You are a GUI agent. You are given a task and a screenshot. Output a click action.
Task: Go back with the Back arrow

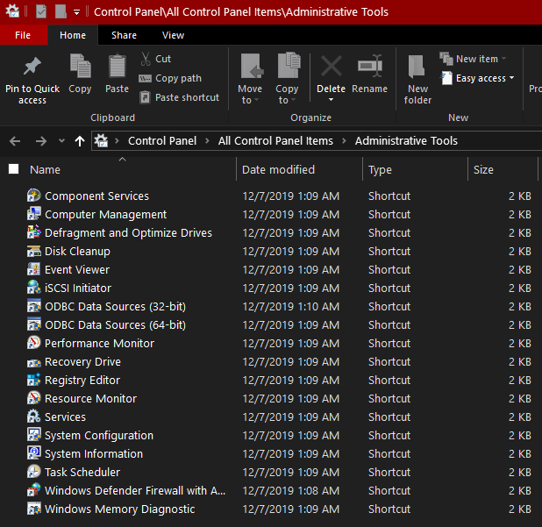click(x=15, y=141)
